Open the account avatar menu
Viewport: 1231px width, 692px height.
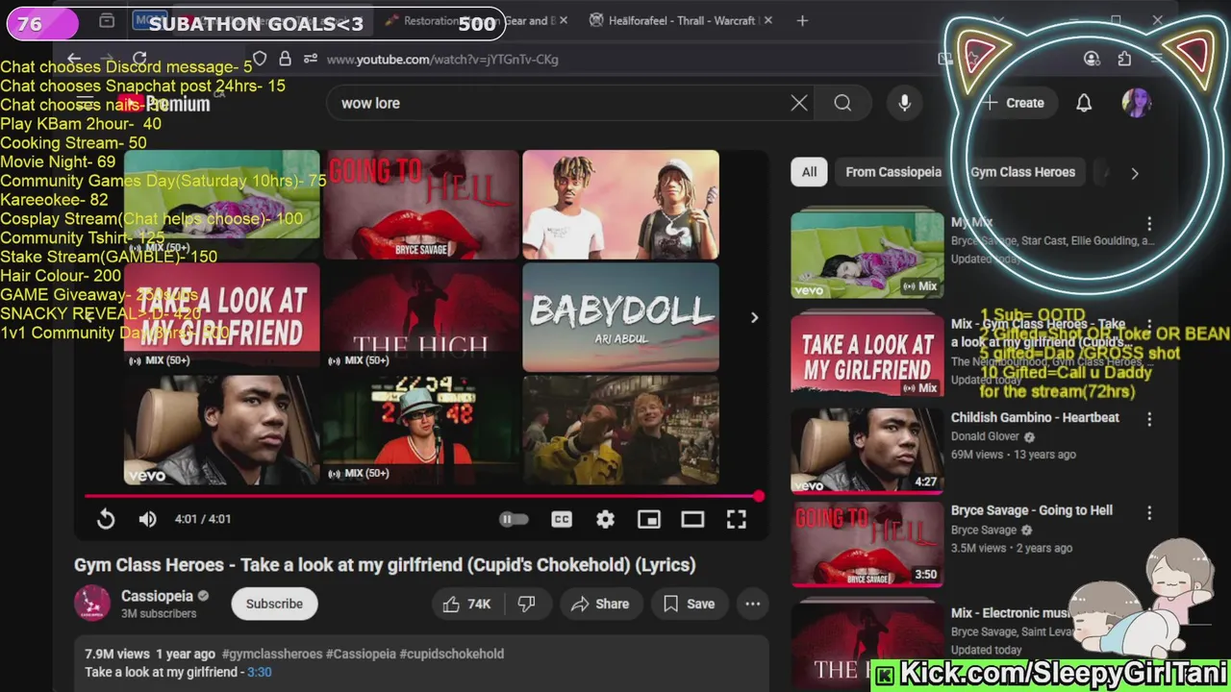coord(1136,103)
